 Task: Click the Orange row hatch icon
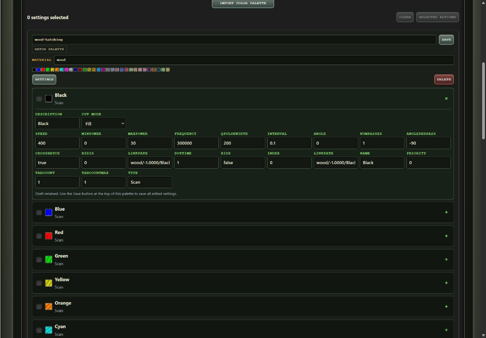[48, 306]
